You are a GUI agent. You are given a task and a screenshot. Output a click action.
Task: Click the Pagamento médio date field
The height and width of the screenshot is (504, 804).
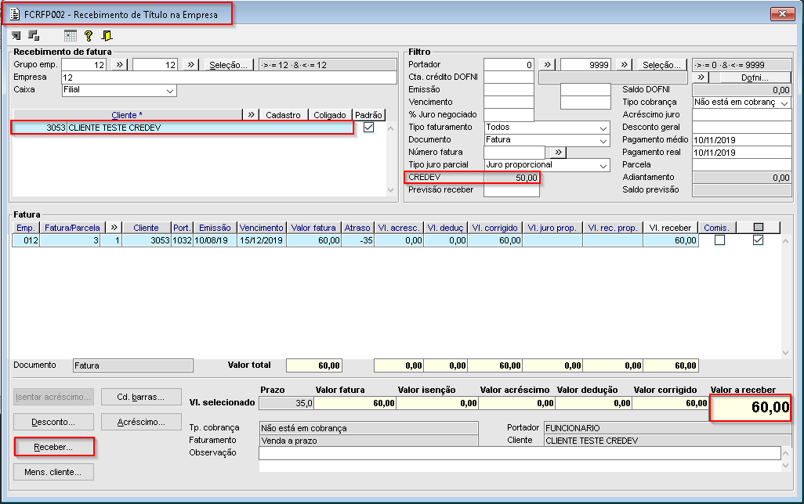pyautogui.click(x=741, y=140)
